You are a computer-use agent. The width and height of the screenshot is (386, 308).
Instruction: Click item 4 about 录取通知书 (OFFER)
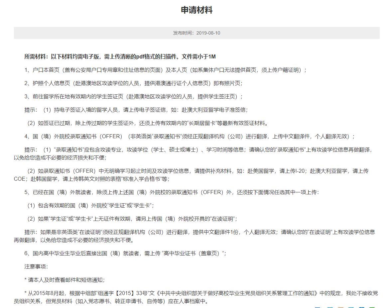(190, 137)
